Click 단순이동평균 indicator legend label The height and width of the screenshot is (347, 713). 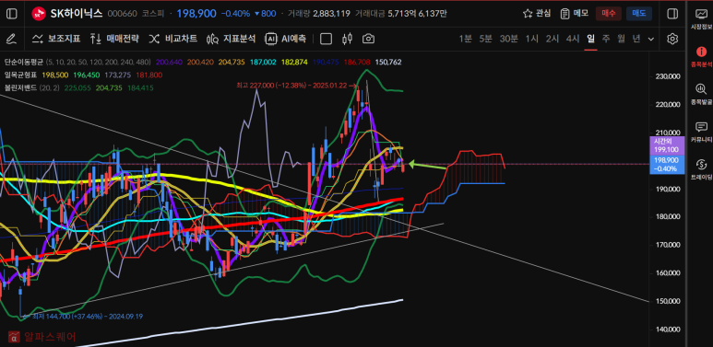(25, 63)
